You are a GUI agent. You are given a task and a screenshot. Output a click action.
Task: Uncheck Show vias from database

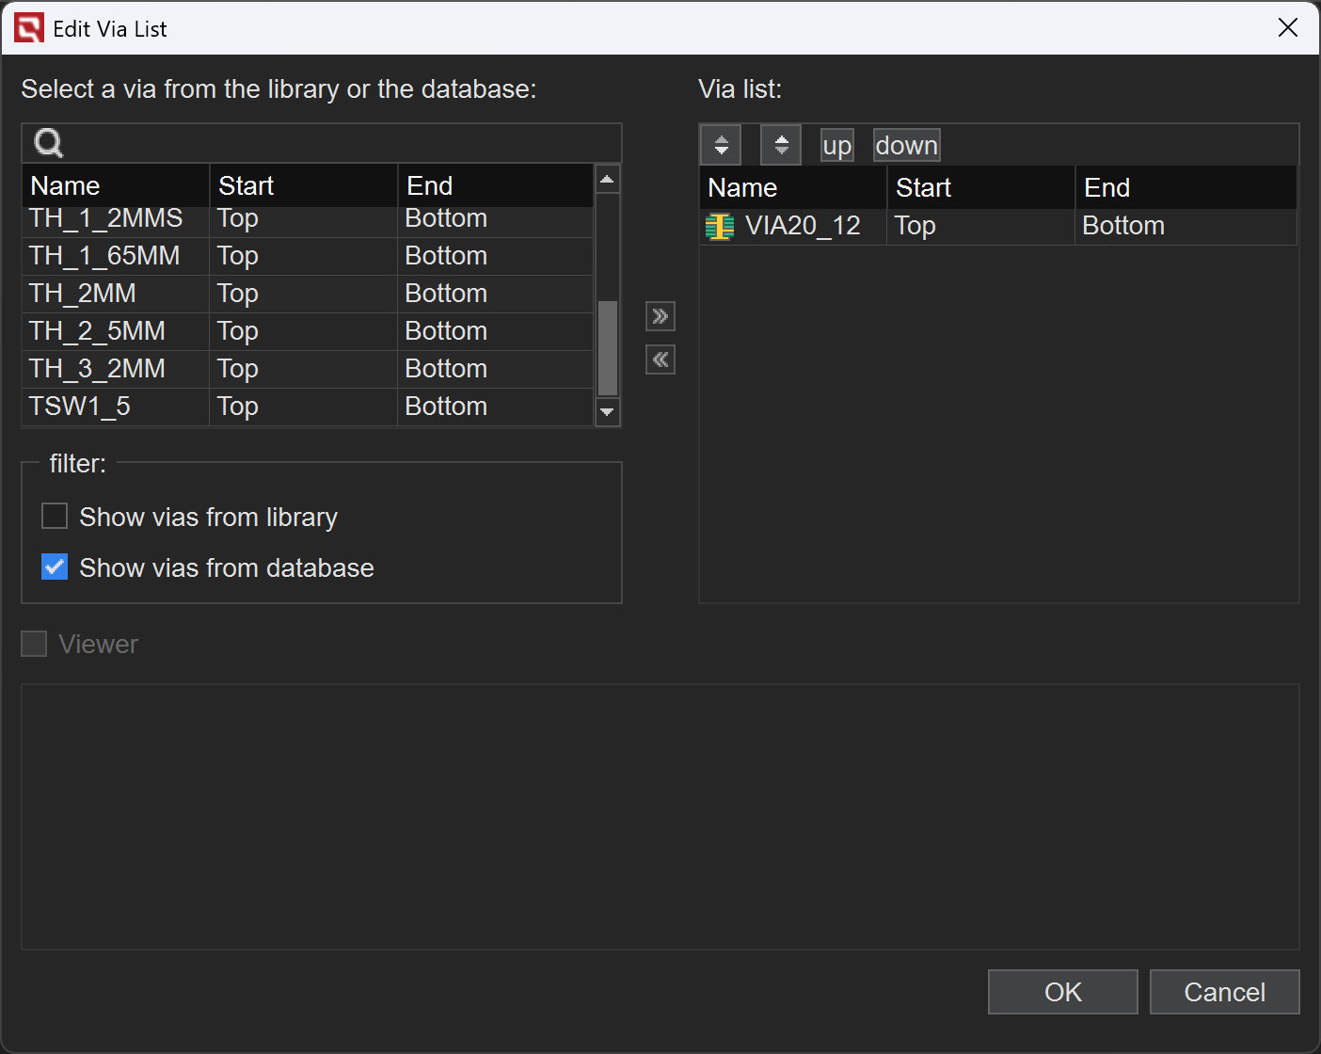55,567
